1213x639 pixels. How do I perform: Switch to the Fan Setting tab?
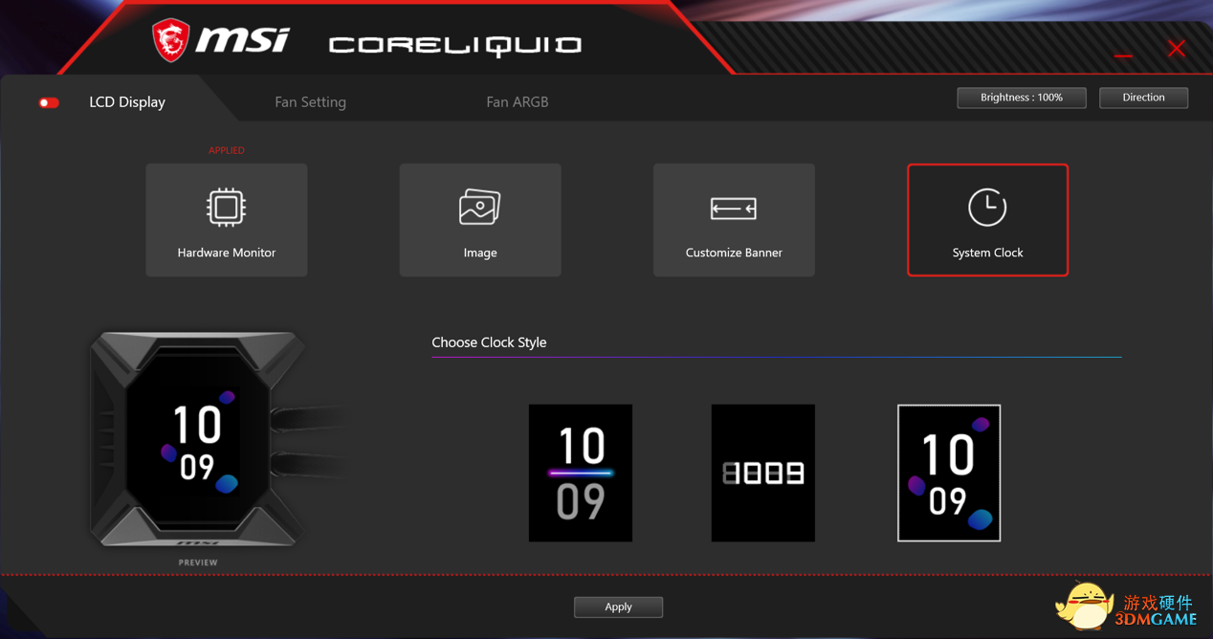[310, 101]
